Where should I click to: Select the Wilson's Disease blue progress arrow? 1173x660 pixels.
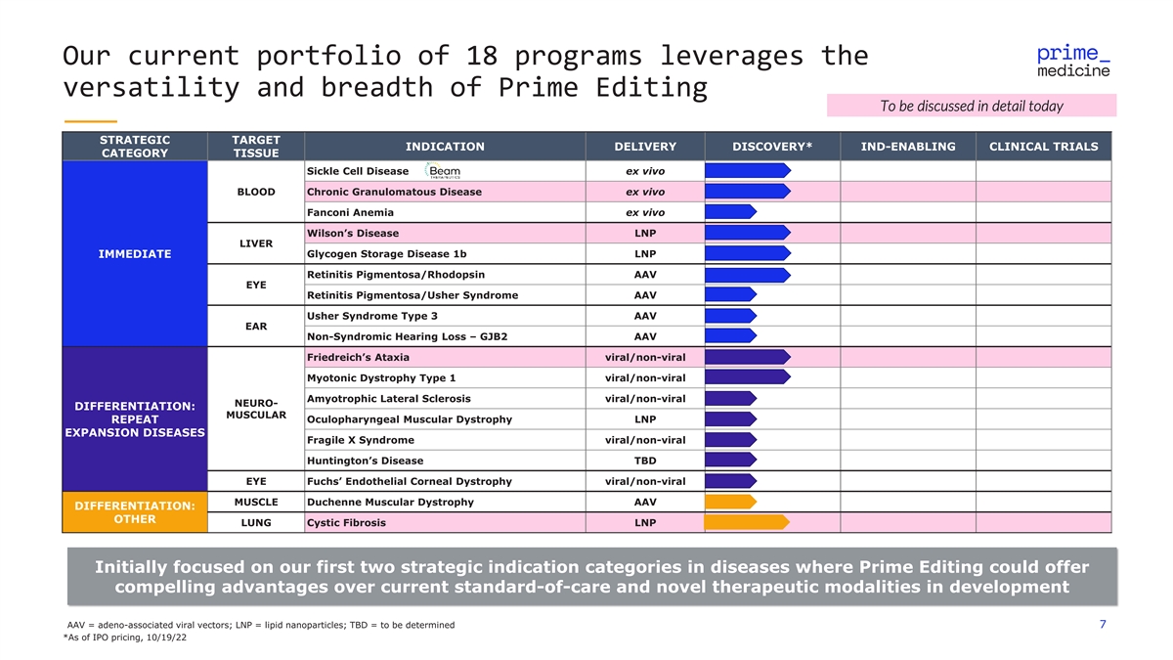point(747,233)
